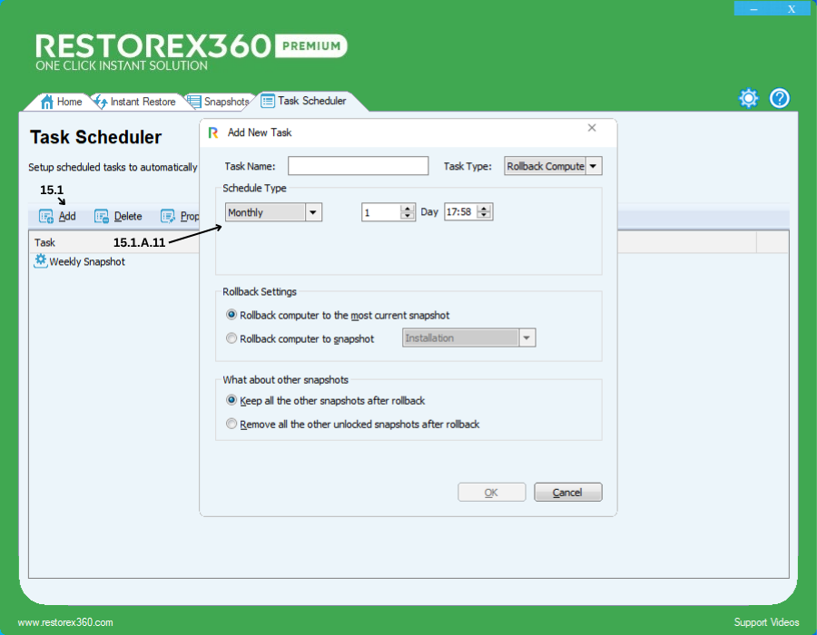Open the help question mark icon
This screenshot has height=635, width=817.
pos(780,98)
